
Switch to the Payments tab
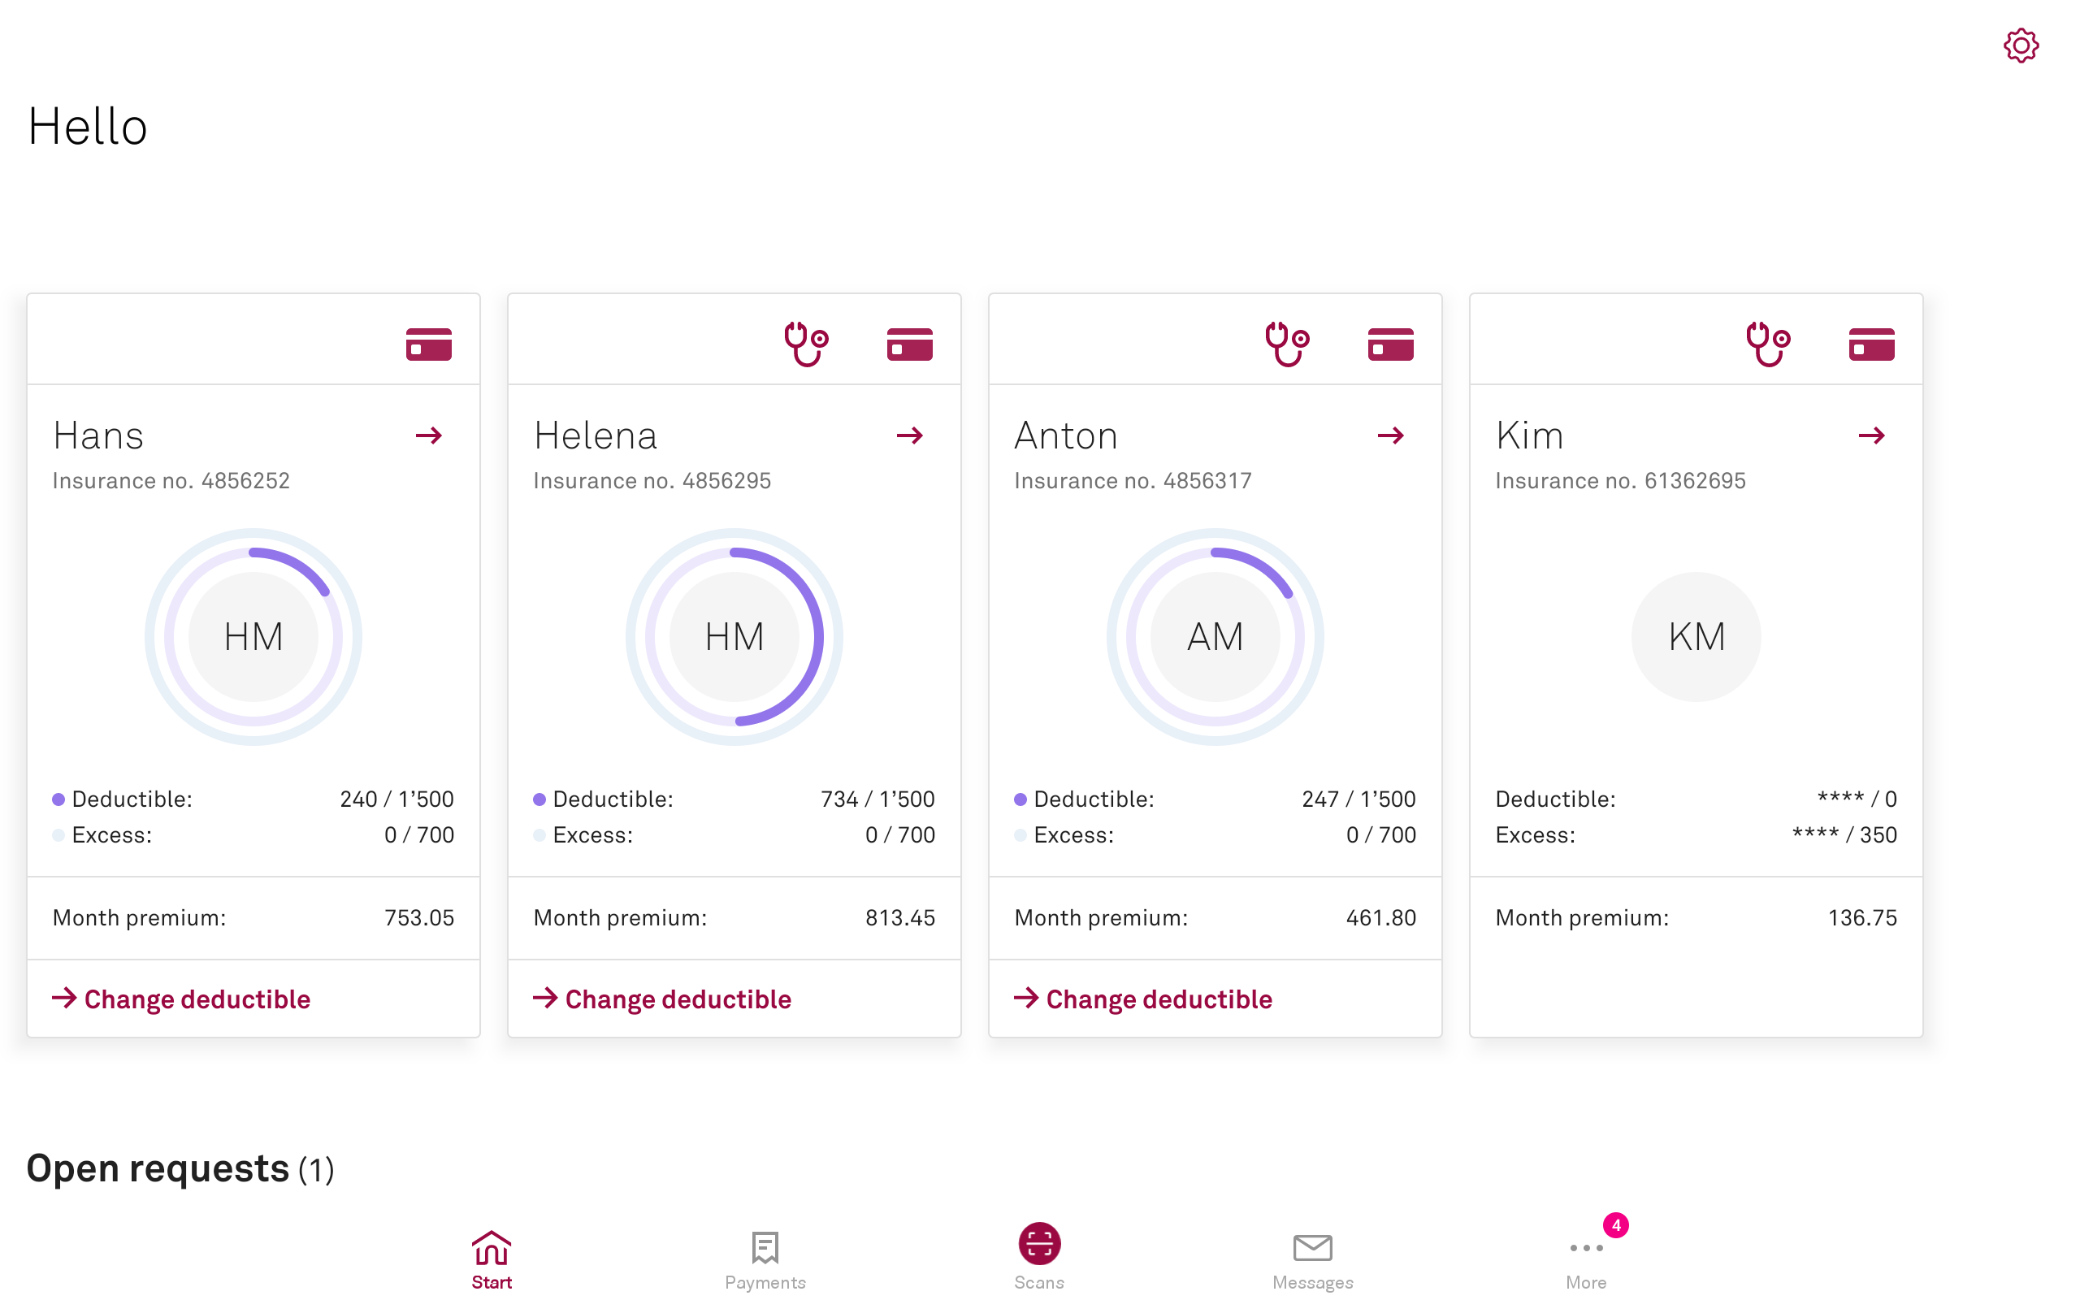(764, 1259)
